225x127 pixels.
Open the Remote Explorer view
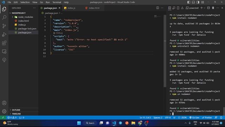point(4,52)
